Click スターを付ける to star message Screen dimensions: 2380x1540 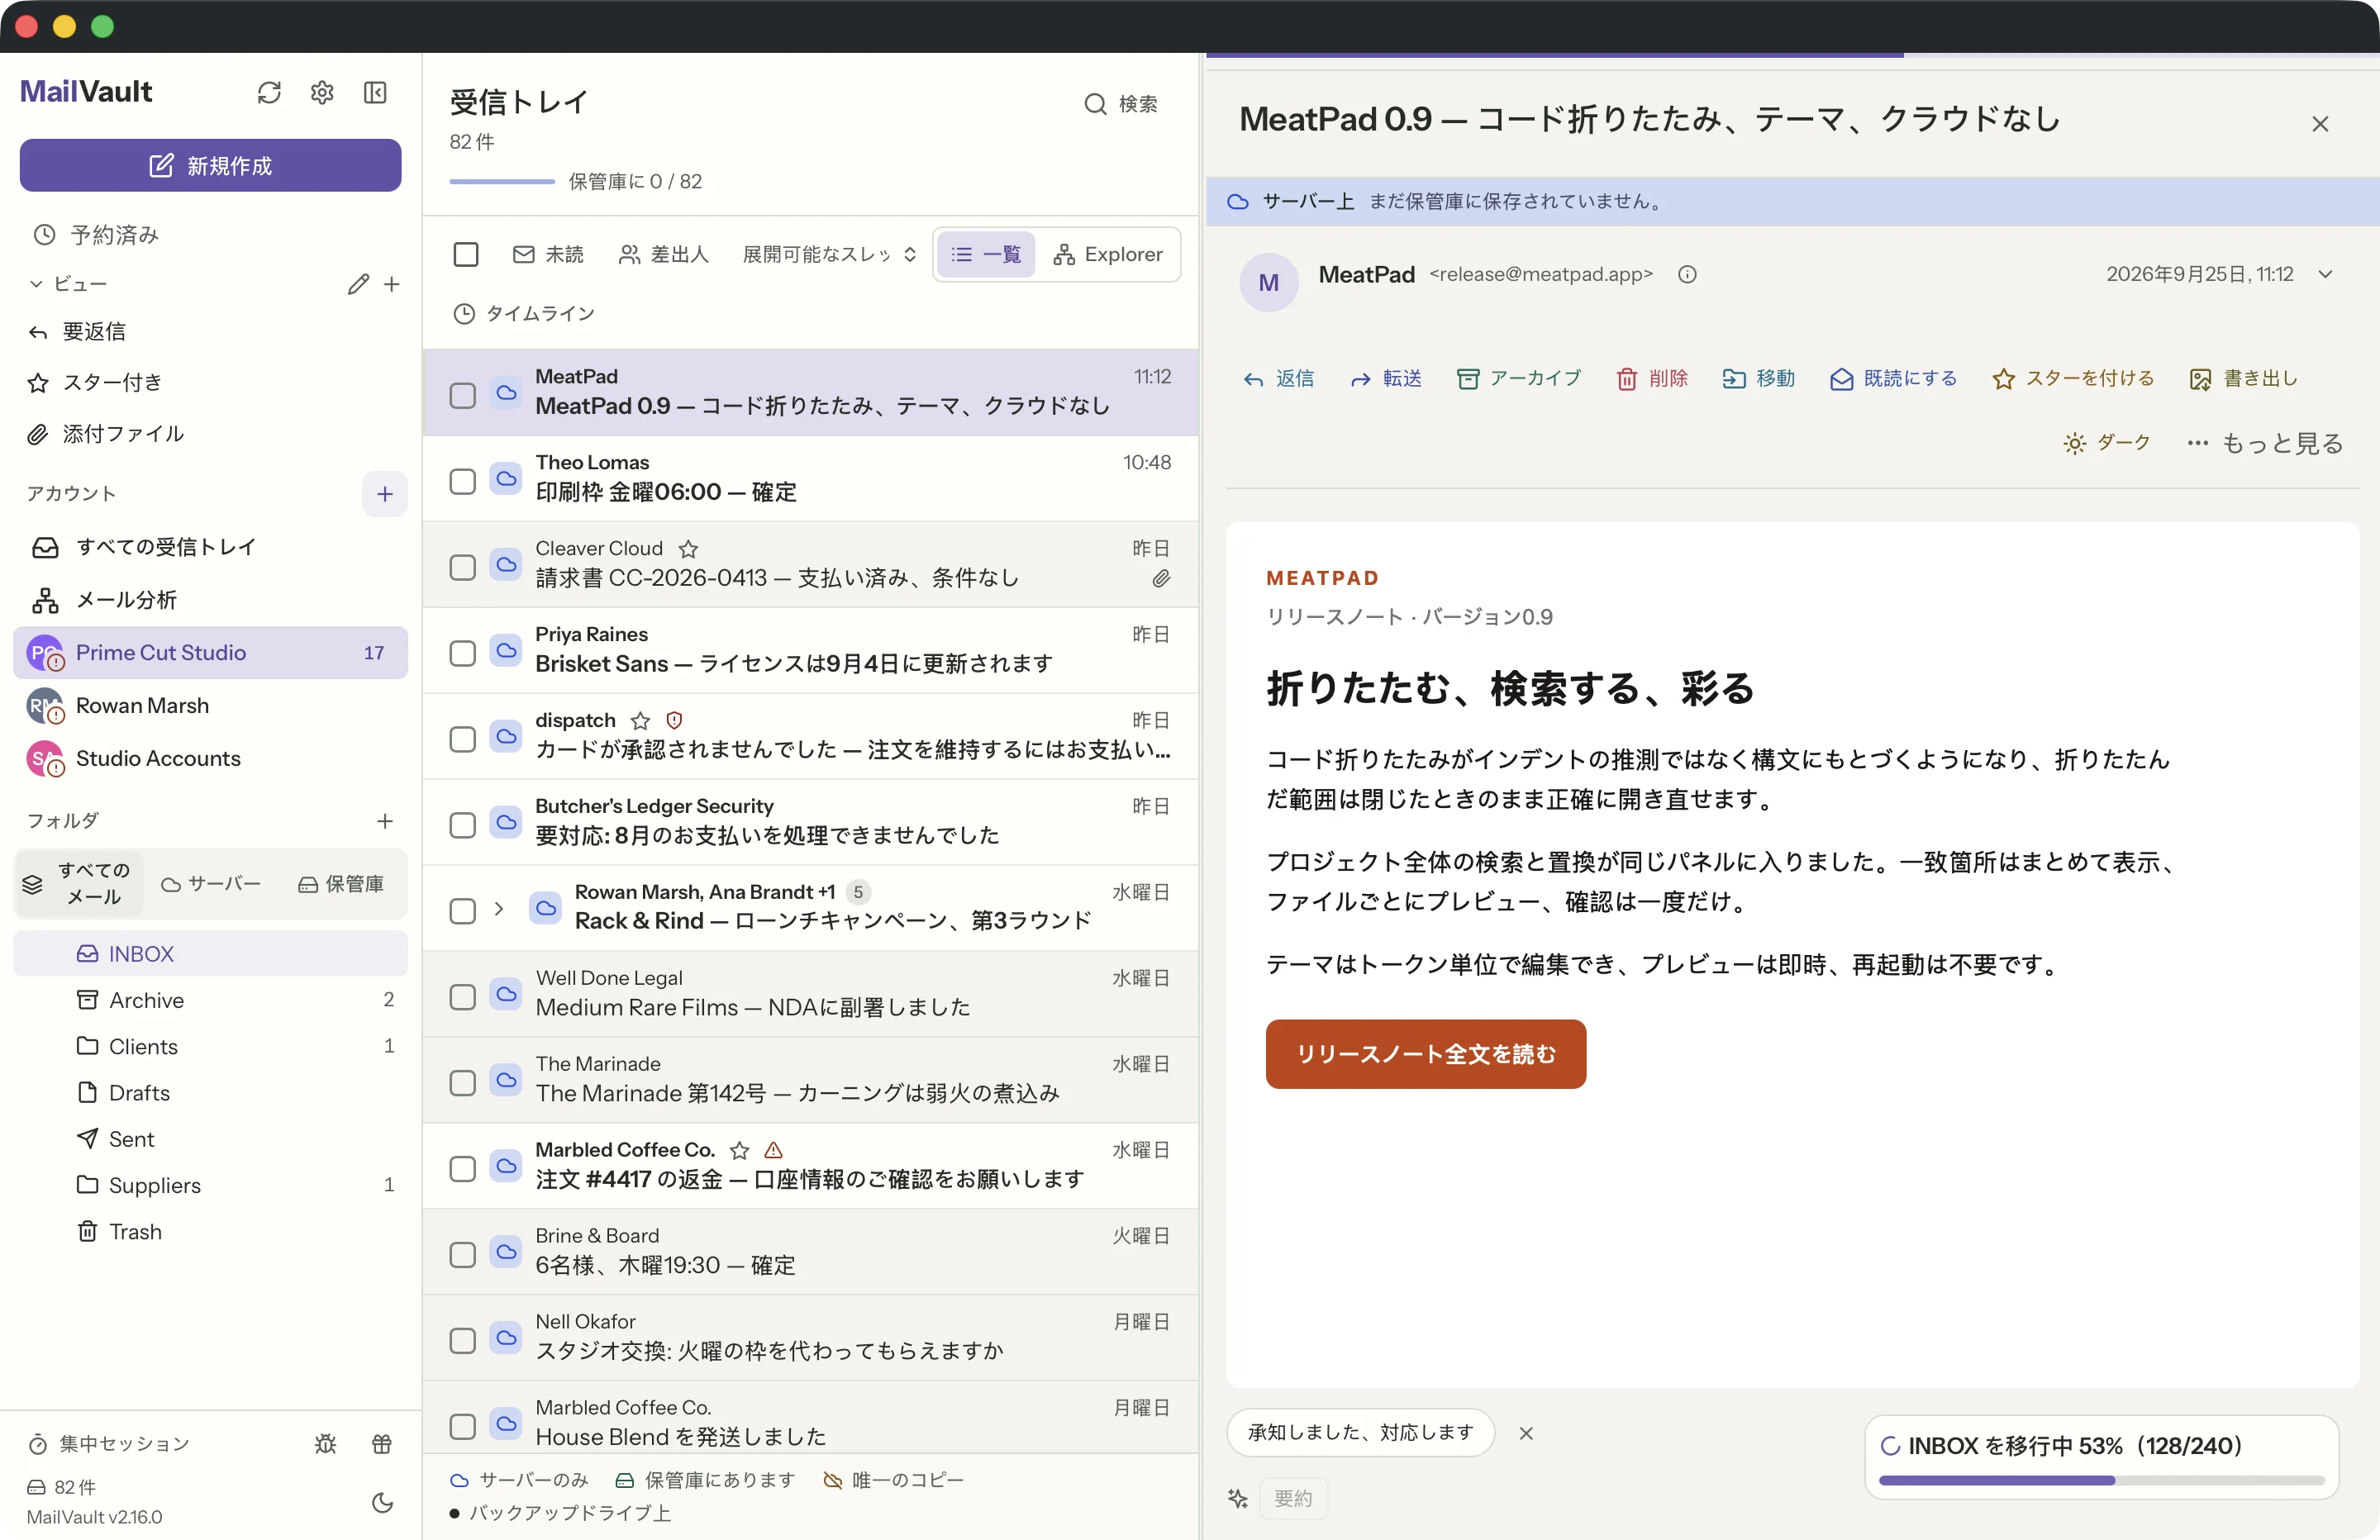pos(2072,379)
